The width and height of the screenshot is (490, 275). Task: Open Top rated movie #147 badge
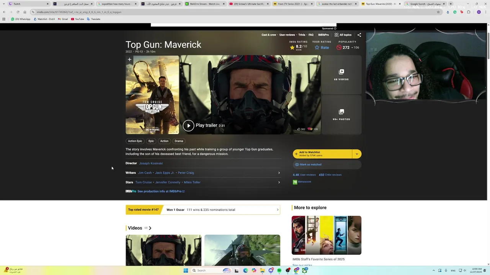[x=143, y=210]
